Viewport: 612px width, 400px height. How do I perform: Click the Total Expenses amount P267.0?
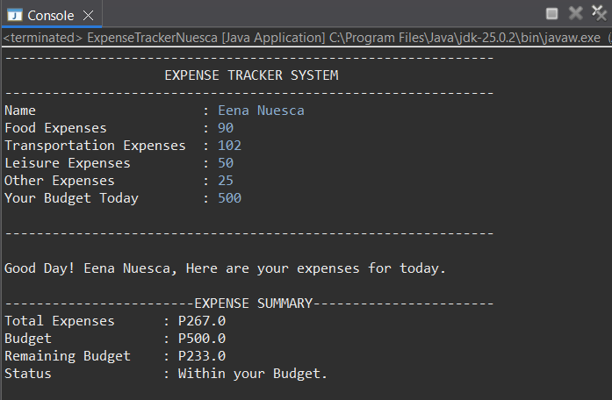(202, 321)
